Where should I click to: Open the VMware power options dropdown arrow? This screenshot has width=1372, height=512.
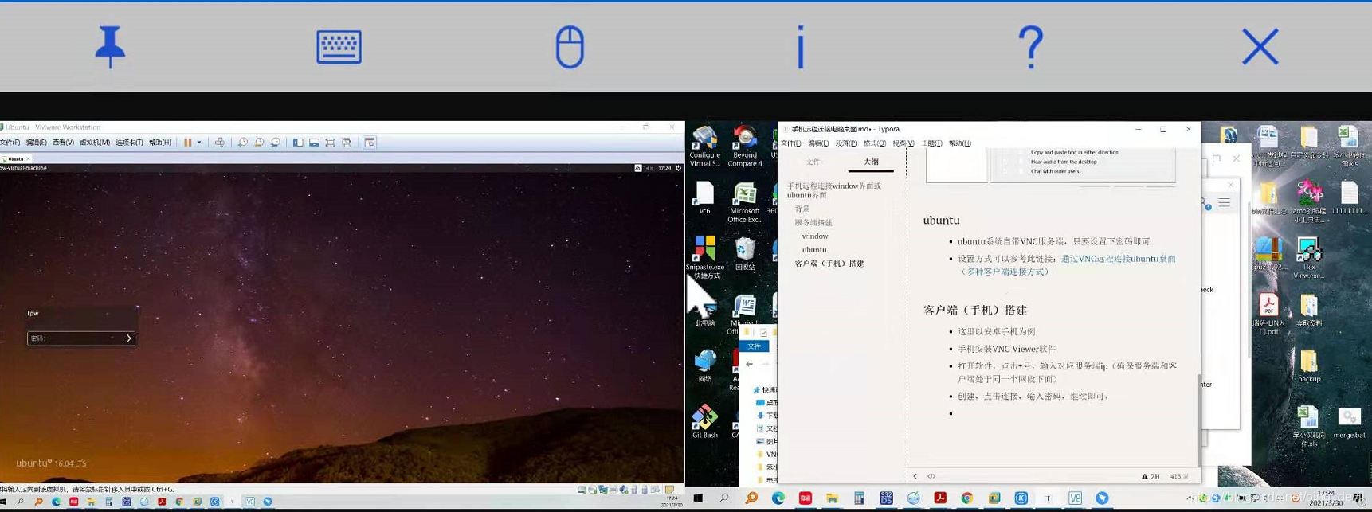199,143
